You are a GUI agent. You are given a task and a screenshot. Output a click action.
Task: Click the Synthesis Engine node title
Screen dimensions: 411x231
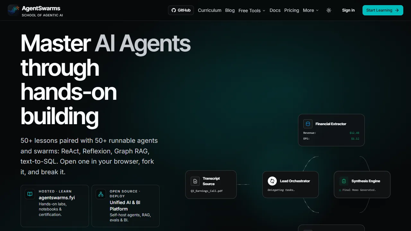pyautogui.click(x=366, y=181)
